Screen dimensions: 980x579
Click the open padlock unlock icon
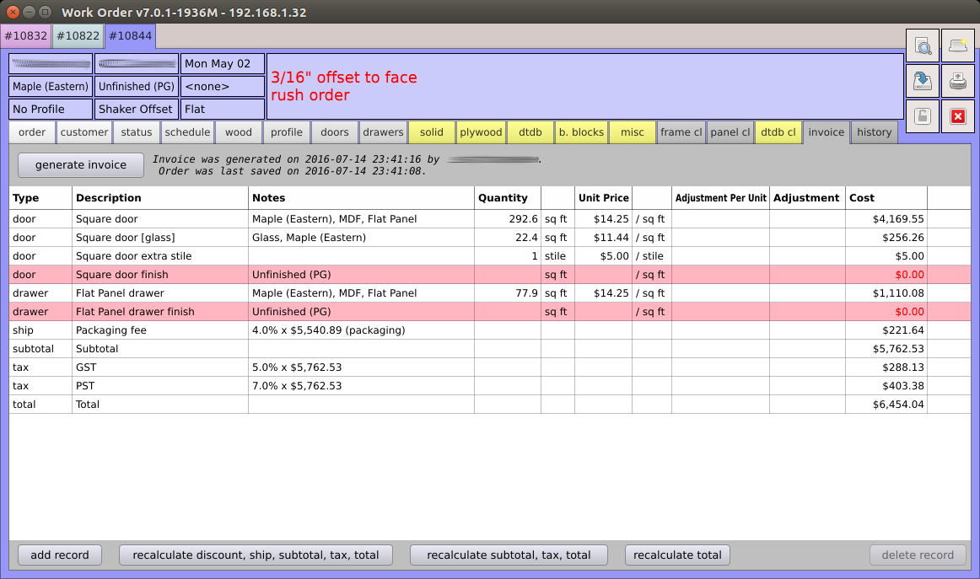(x=923, y=116)
